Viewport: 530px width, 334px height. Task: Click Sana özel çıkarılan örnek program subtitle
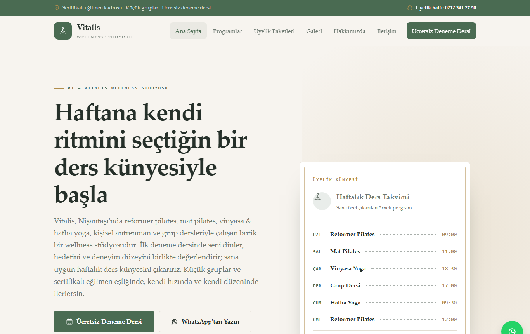coord(374,208)
